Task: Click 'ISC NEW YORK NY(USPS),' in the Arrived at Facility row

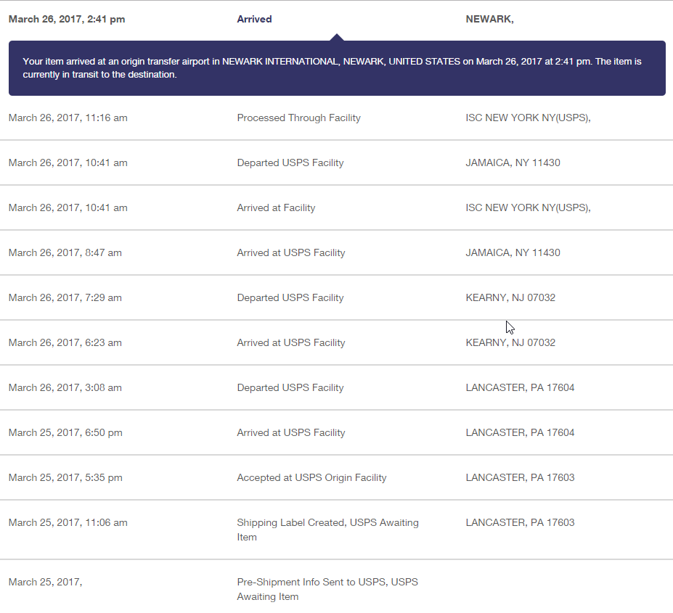Action: pyautogui.click(x=529, y=208)
